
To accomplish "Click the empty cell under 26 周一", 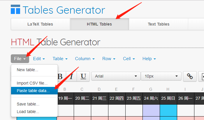I will (186, 110).
